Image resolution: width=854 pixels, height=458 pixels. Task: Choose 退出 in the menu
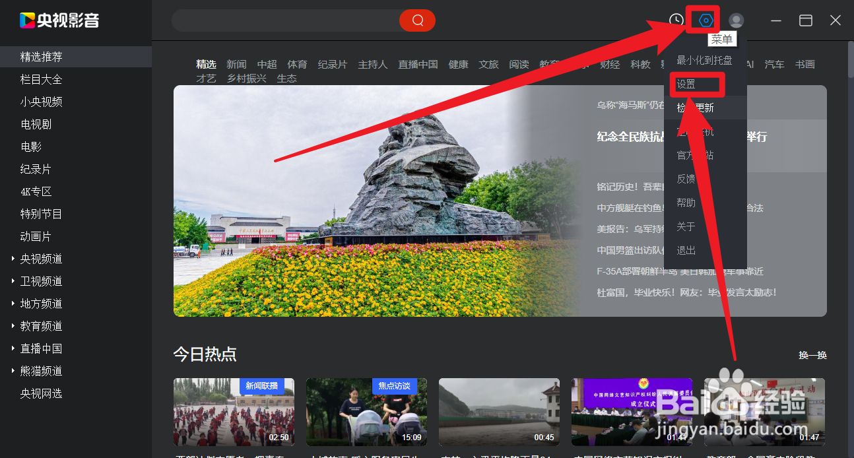[686, 250]
